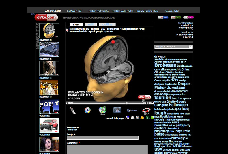This screenshot has width=228, height=154.
Task: Click the video progress slider knob
Action: [x=127, y=103]
